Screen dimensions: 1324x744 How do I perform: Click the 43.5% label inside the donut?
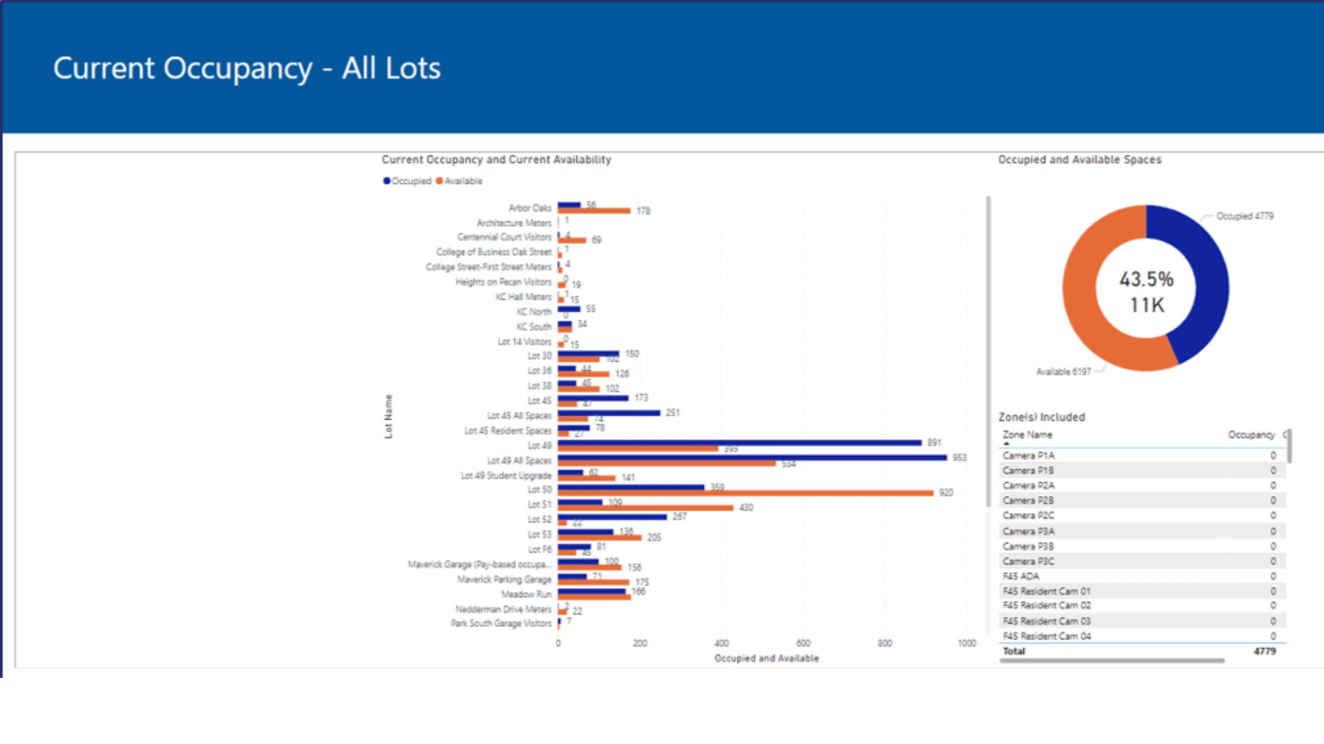pyautogui.click(x=1145, y=280)
